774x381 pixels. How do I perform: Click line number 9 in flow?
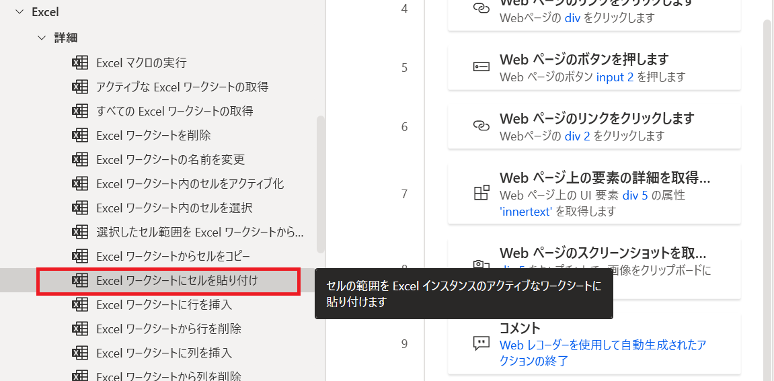(x=404, y=344)
